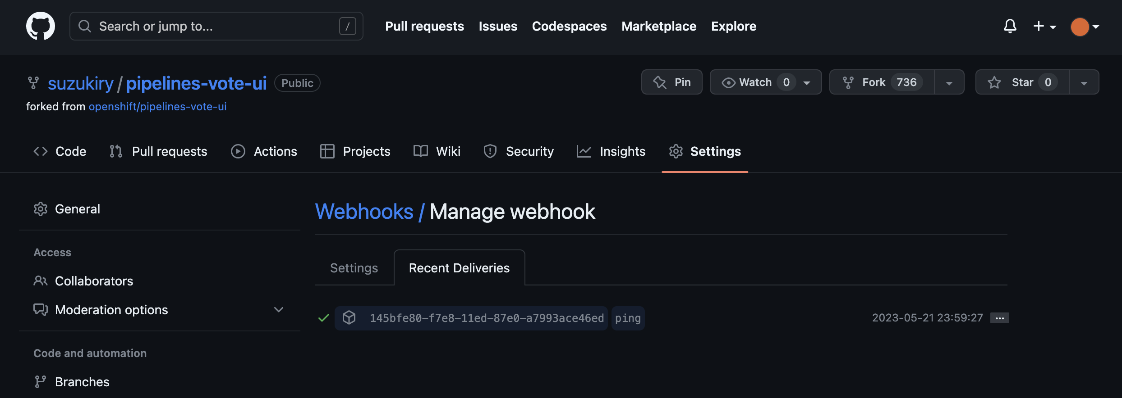Click the 2023-05-21 23:59:27 timestamp
This screenshot has height=398, width=1122.
(927, 318)
